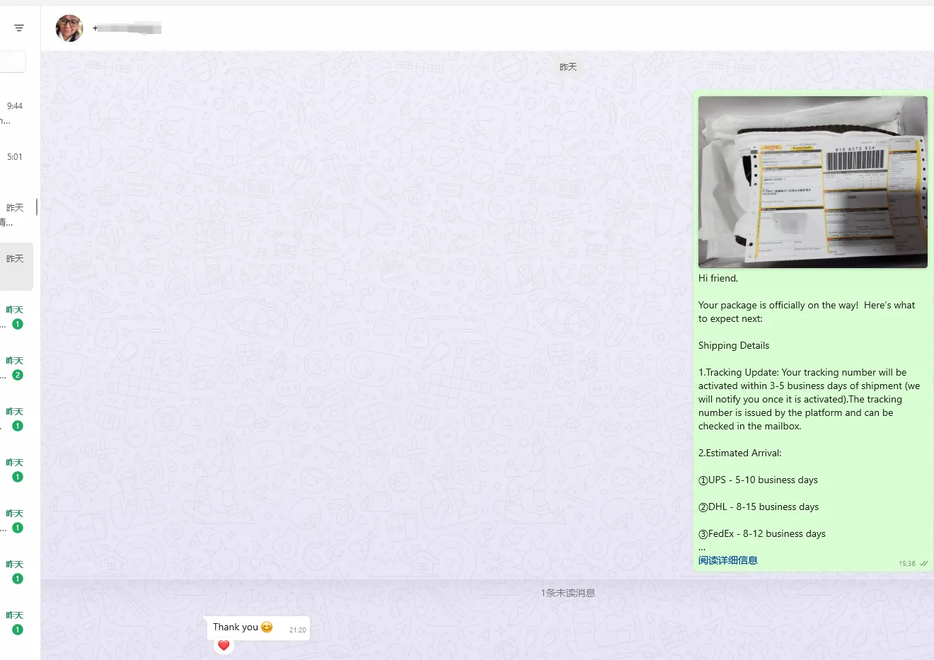Viewport: 934px width, 660px height.
Task: Open the chat timestamped 5:01
Action: [16, 164]
